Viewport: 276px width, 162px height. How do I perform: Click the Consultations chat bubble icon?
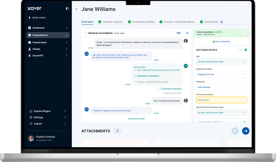(29, 35)
